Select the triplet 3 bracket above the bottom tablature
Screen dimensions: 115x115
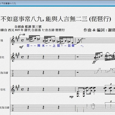110,102
